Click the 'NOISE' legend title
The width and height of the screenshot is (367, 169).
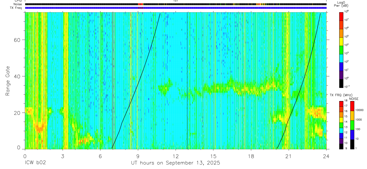[354, 99]
